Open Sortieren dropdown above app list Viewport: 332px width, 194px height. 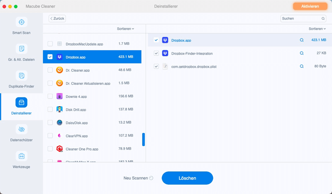125,29
